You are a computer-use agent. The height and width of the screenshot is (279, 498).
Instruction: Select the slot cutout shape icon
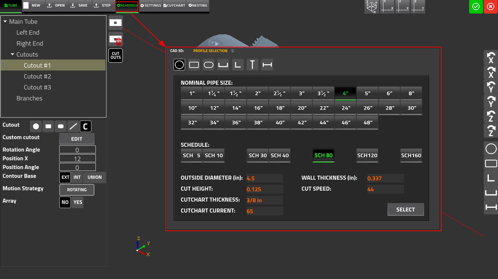60,126
